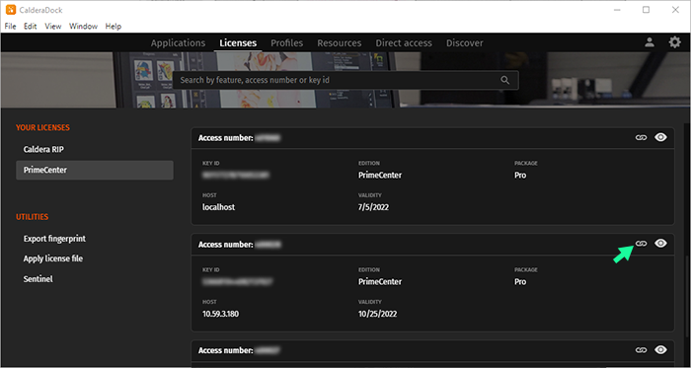Click link icon on the bottom partially visible license card
The height and width of the screenshot is (368, 691).
tap(641, 350)
